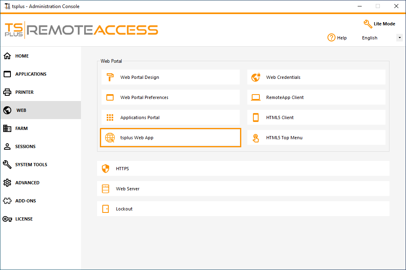Open the SESSIONS section

coord(25,146)
